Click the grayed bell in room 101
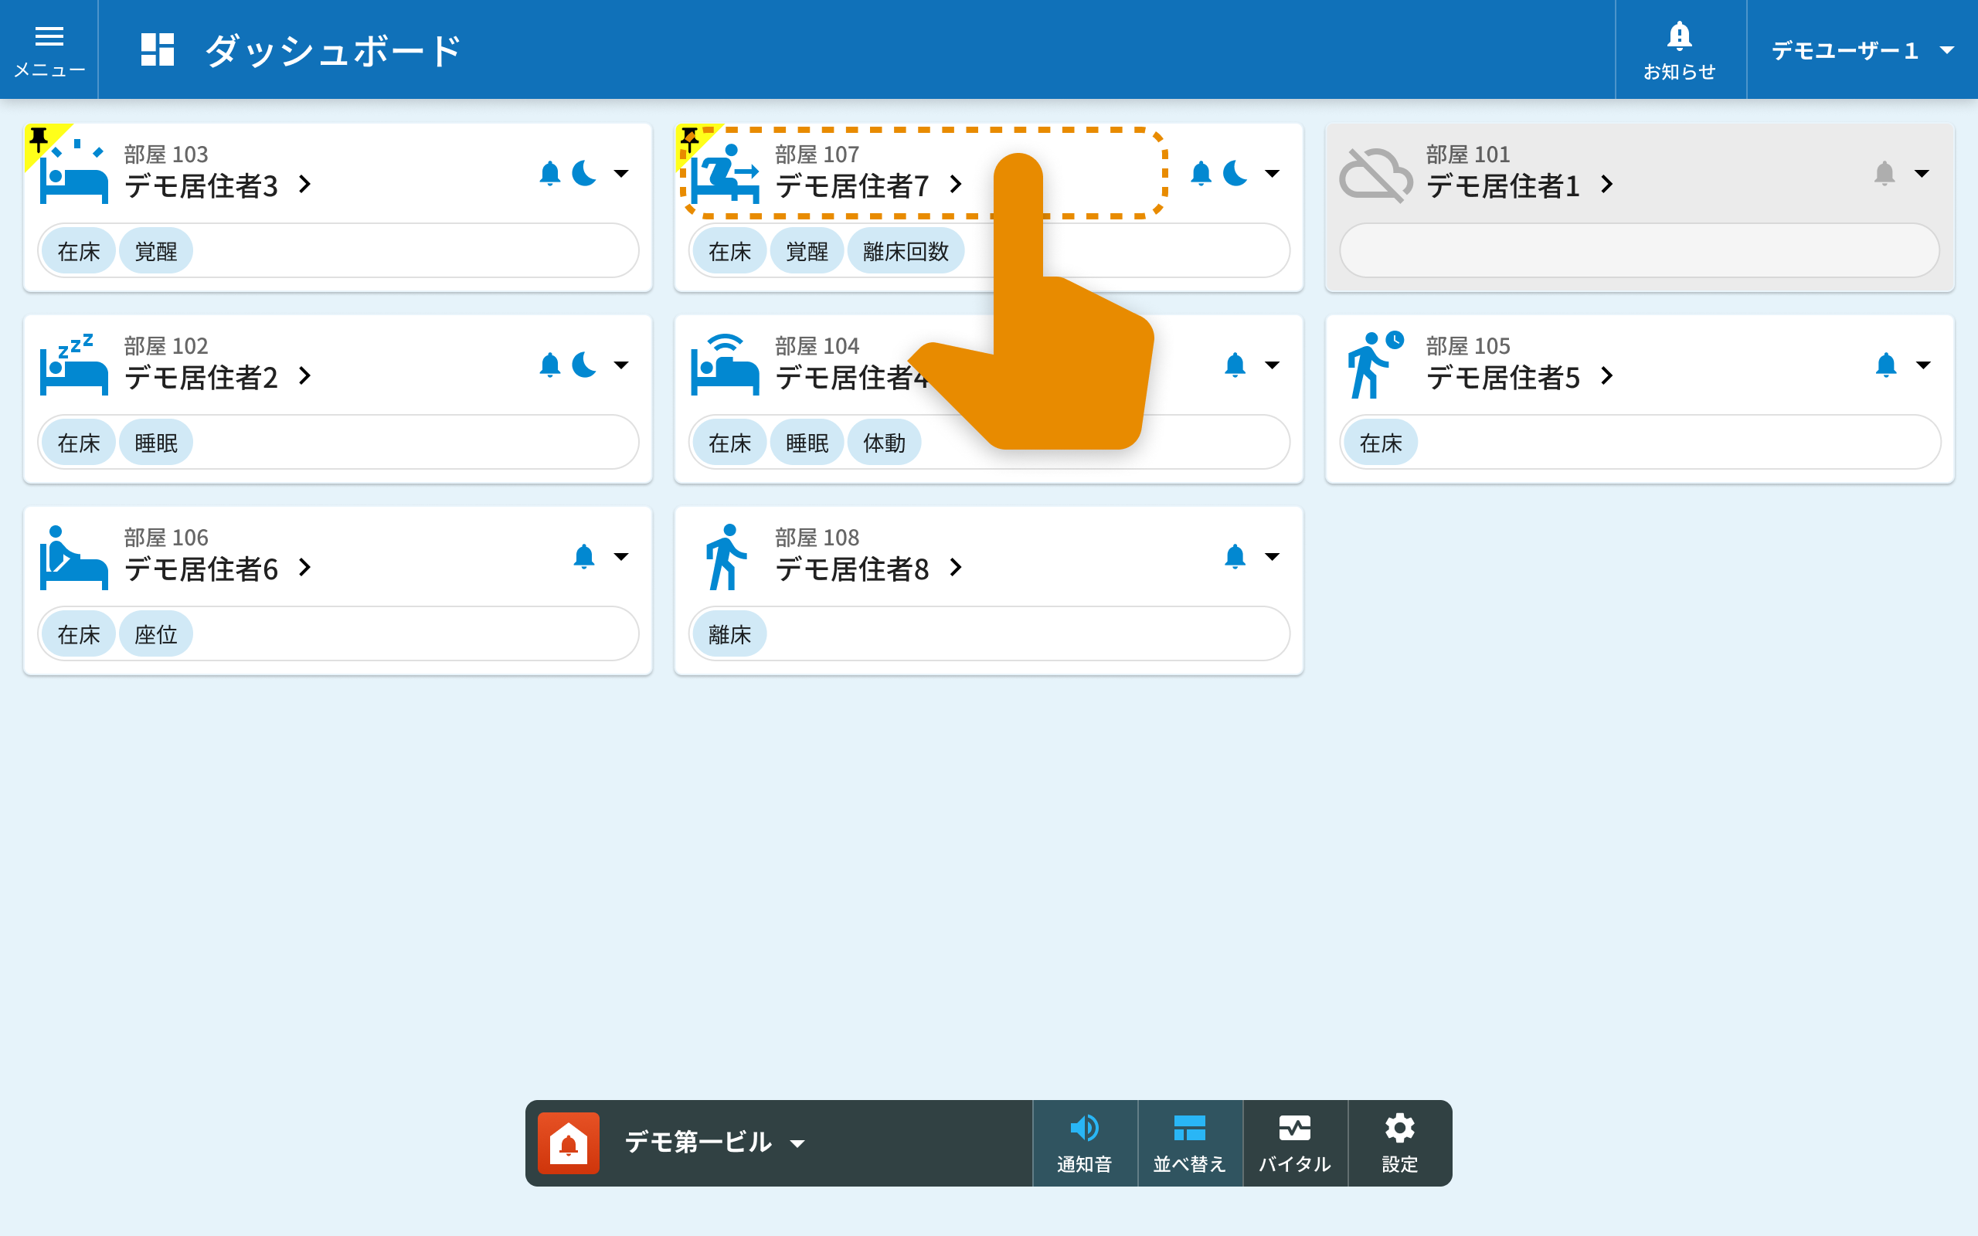Image resolution: width=1978 pixels, height=1236 pixels. (x=1884, y=173)
